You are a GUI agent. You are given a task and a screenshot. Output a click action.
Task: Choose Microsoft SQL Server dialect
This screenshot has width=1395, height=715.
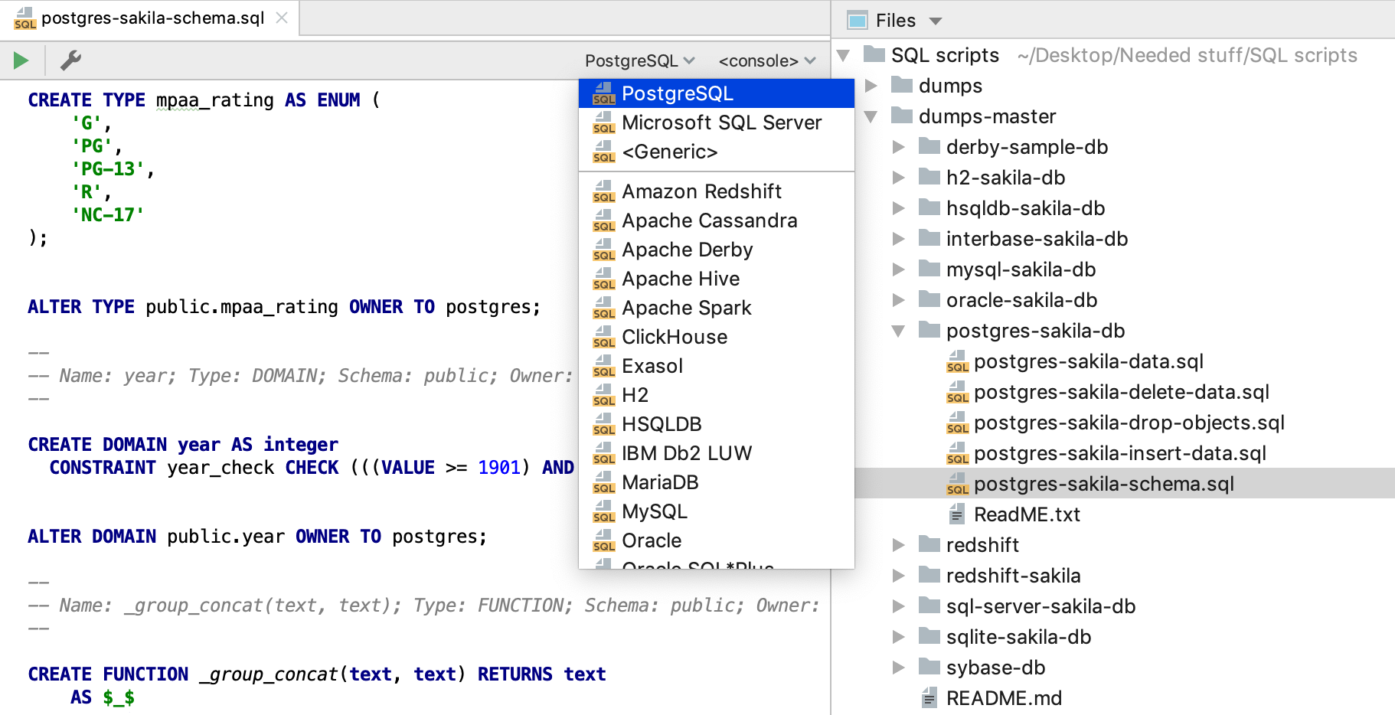717,122
